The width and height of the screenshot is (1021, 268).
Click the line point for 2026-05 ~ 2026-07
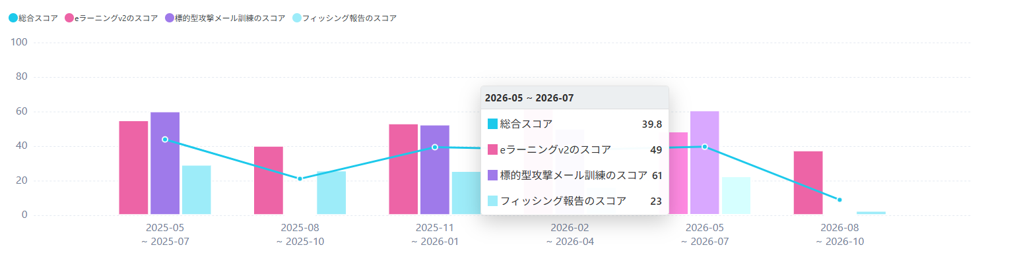(705, 146)
